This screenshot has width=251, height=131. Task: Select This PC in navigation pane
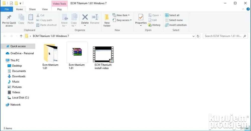pyautogui.click(x=13, y=60)
